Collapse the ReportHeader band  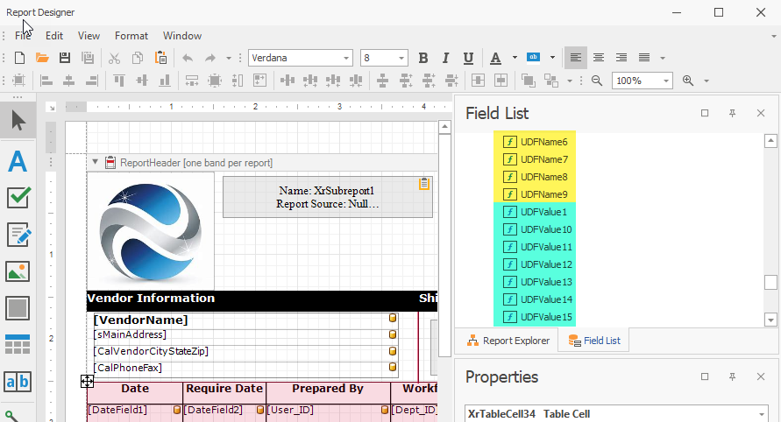(x=96, y=162)
